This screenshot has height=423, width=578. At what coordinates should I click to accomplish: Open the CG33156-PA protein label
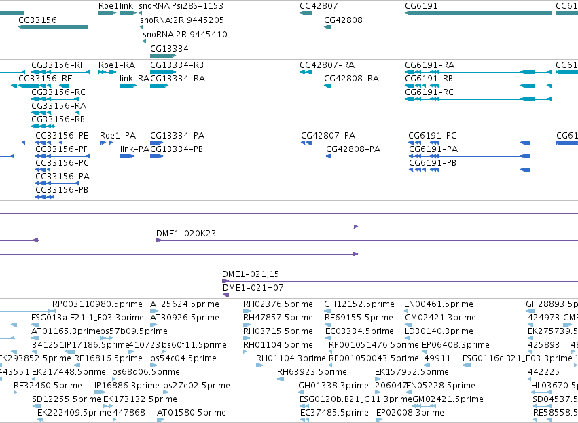(62, 177)
